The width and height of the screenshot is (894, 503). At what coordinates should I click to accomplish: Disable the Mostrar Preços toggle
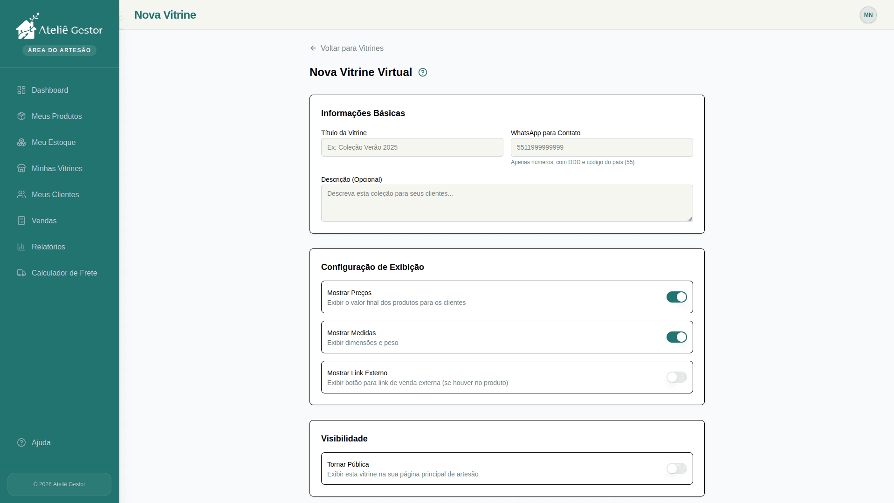click(x=676, y=297)
